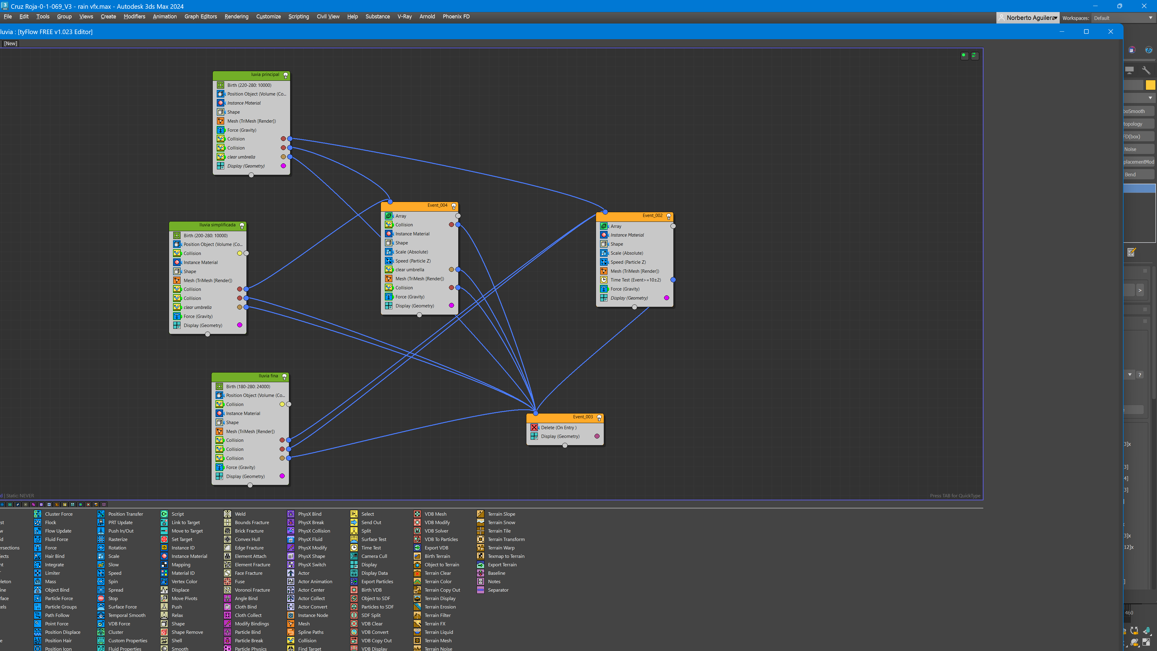Open the Phoenix FD menu
Screen dimensions: 1157x651
pyautogui.click(x=456, y=17)
